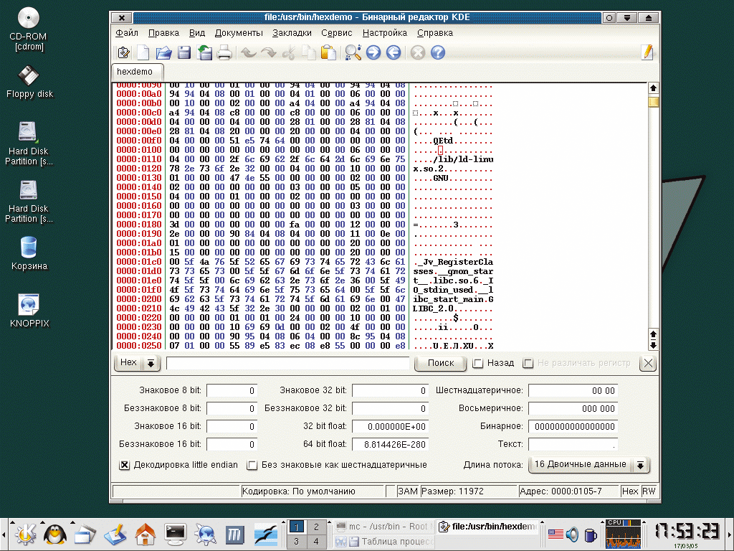Click the Help question mark icon

438,52
